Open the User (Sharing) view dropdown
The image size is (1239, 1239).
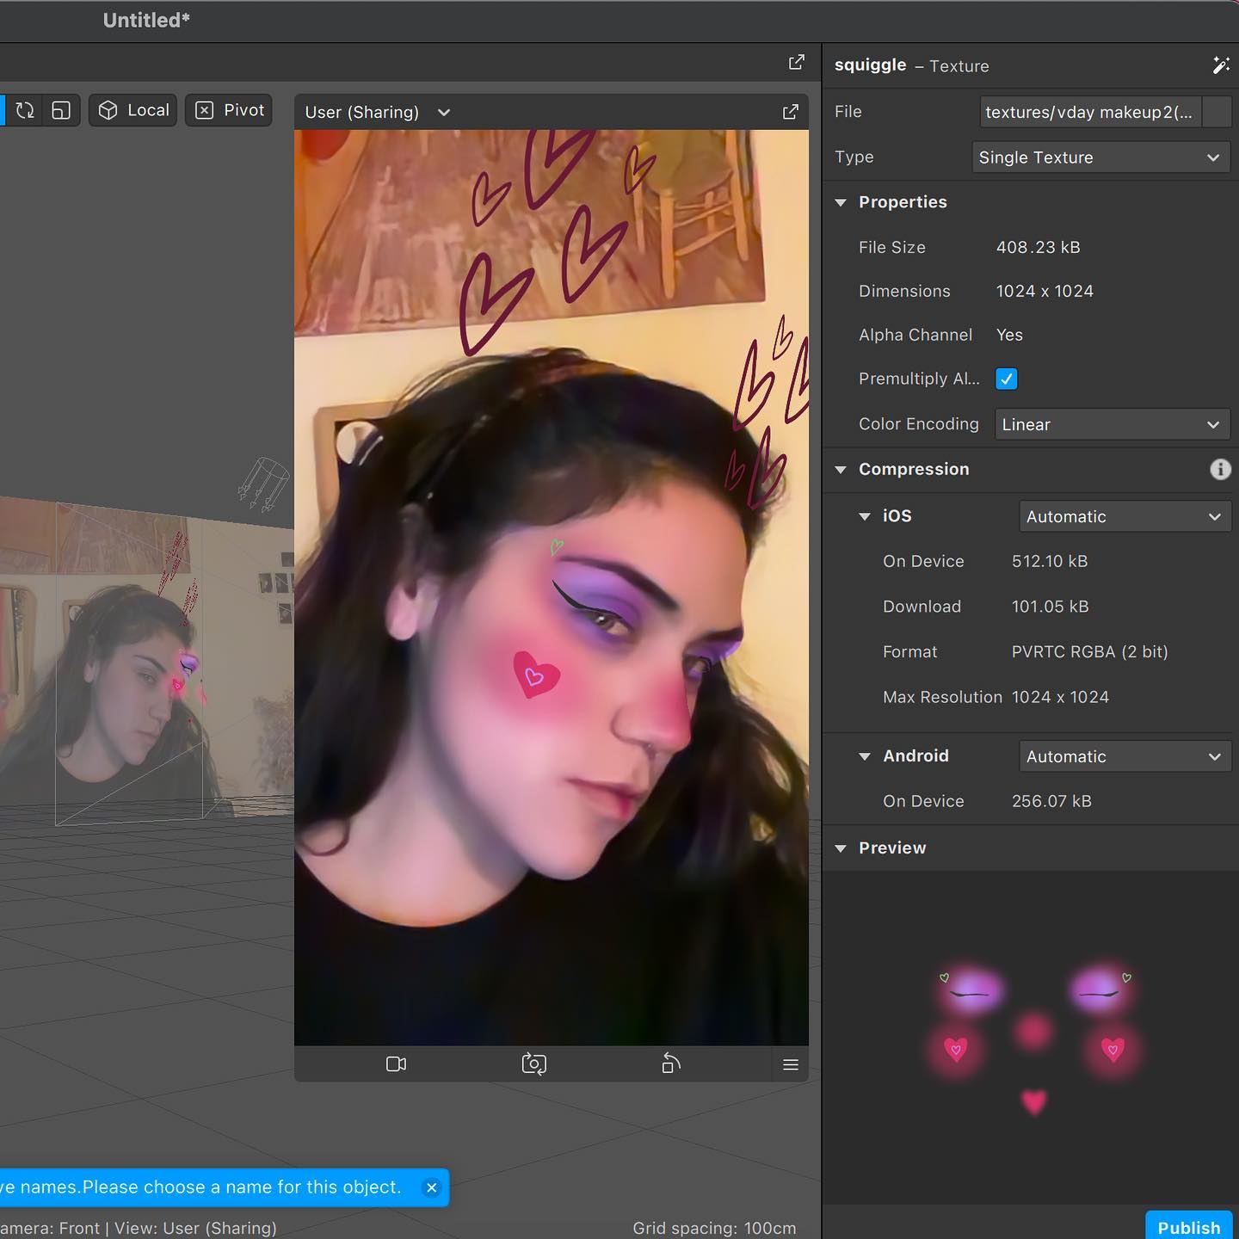(x=378, y=112)
